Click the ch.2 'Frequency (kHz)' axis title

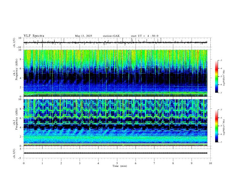tap(16, 119)
